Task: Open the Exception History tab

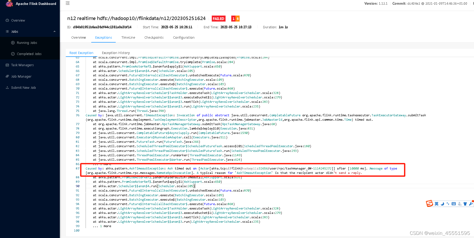Action: tap(116, 53)
